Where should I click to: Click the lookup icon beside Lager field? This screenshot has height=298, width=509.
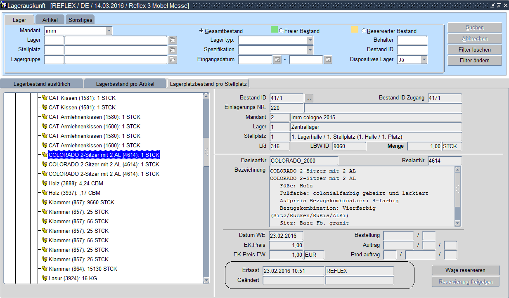click(x=173, y=40)
